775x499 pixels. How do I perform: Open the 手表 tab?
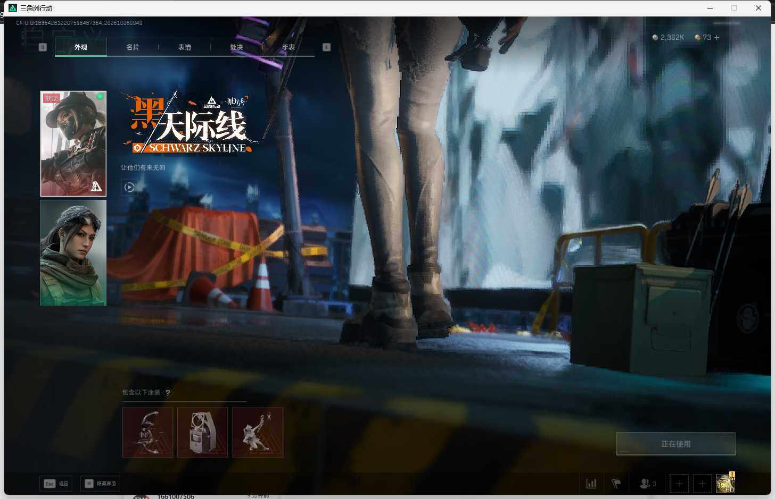point(288,47)
